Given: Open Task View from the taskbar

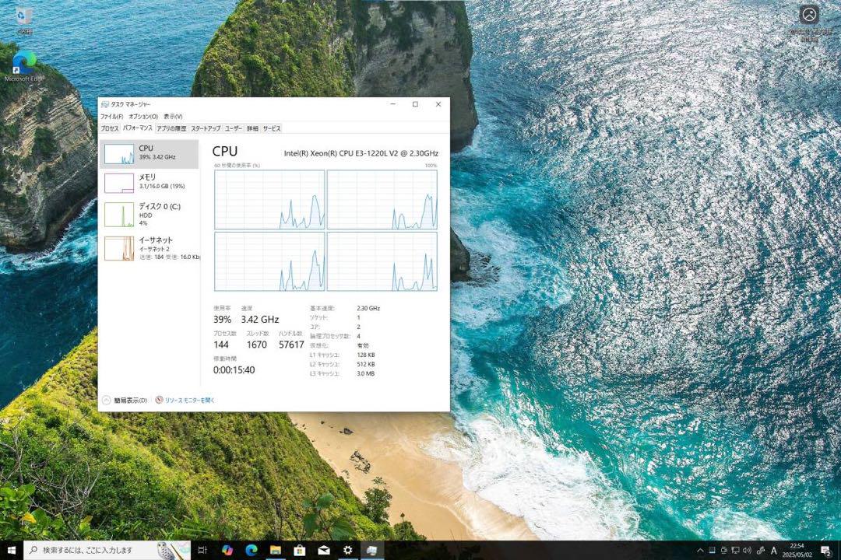Looking at the screenshot, I should [202, 551].
